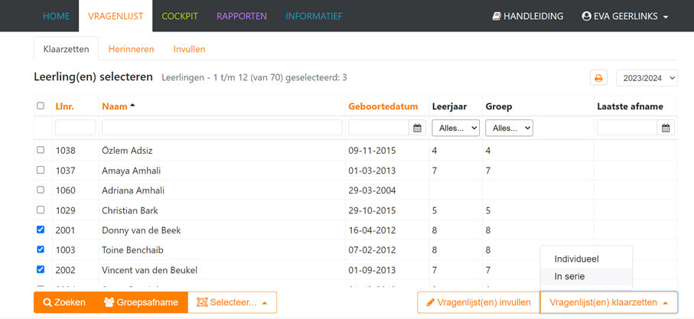Click the name Christian Bark
This screenshot has height=319, width=694.
(130, 210)
